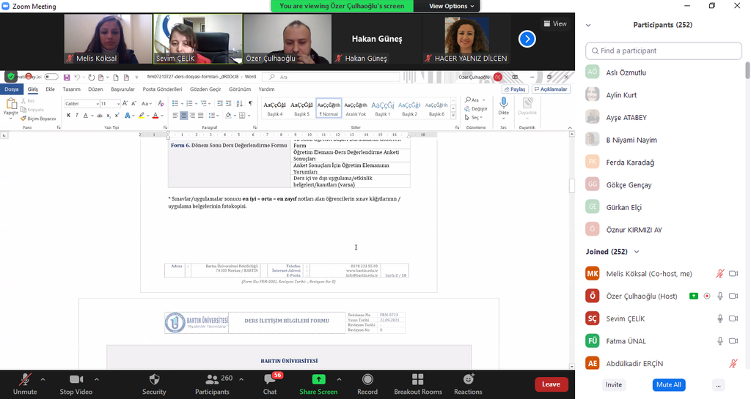This screenshot has height=399, width=751.
Task: Toggle Fatma ÜNAL's camera icon
Action: click(733, 341)
